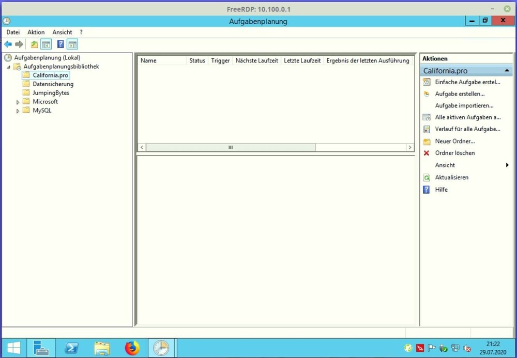Collapse the Aufgabenplanungsbibliothek tree node
This screenshot has width=517, height=358.
click(8, 67)
